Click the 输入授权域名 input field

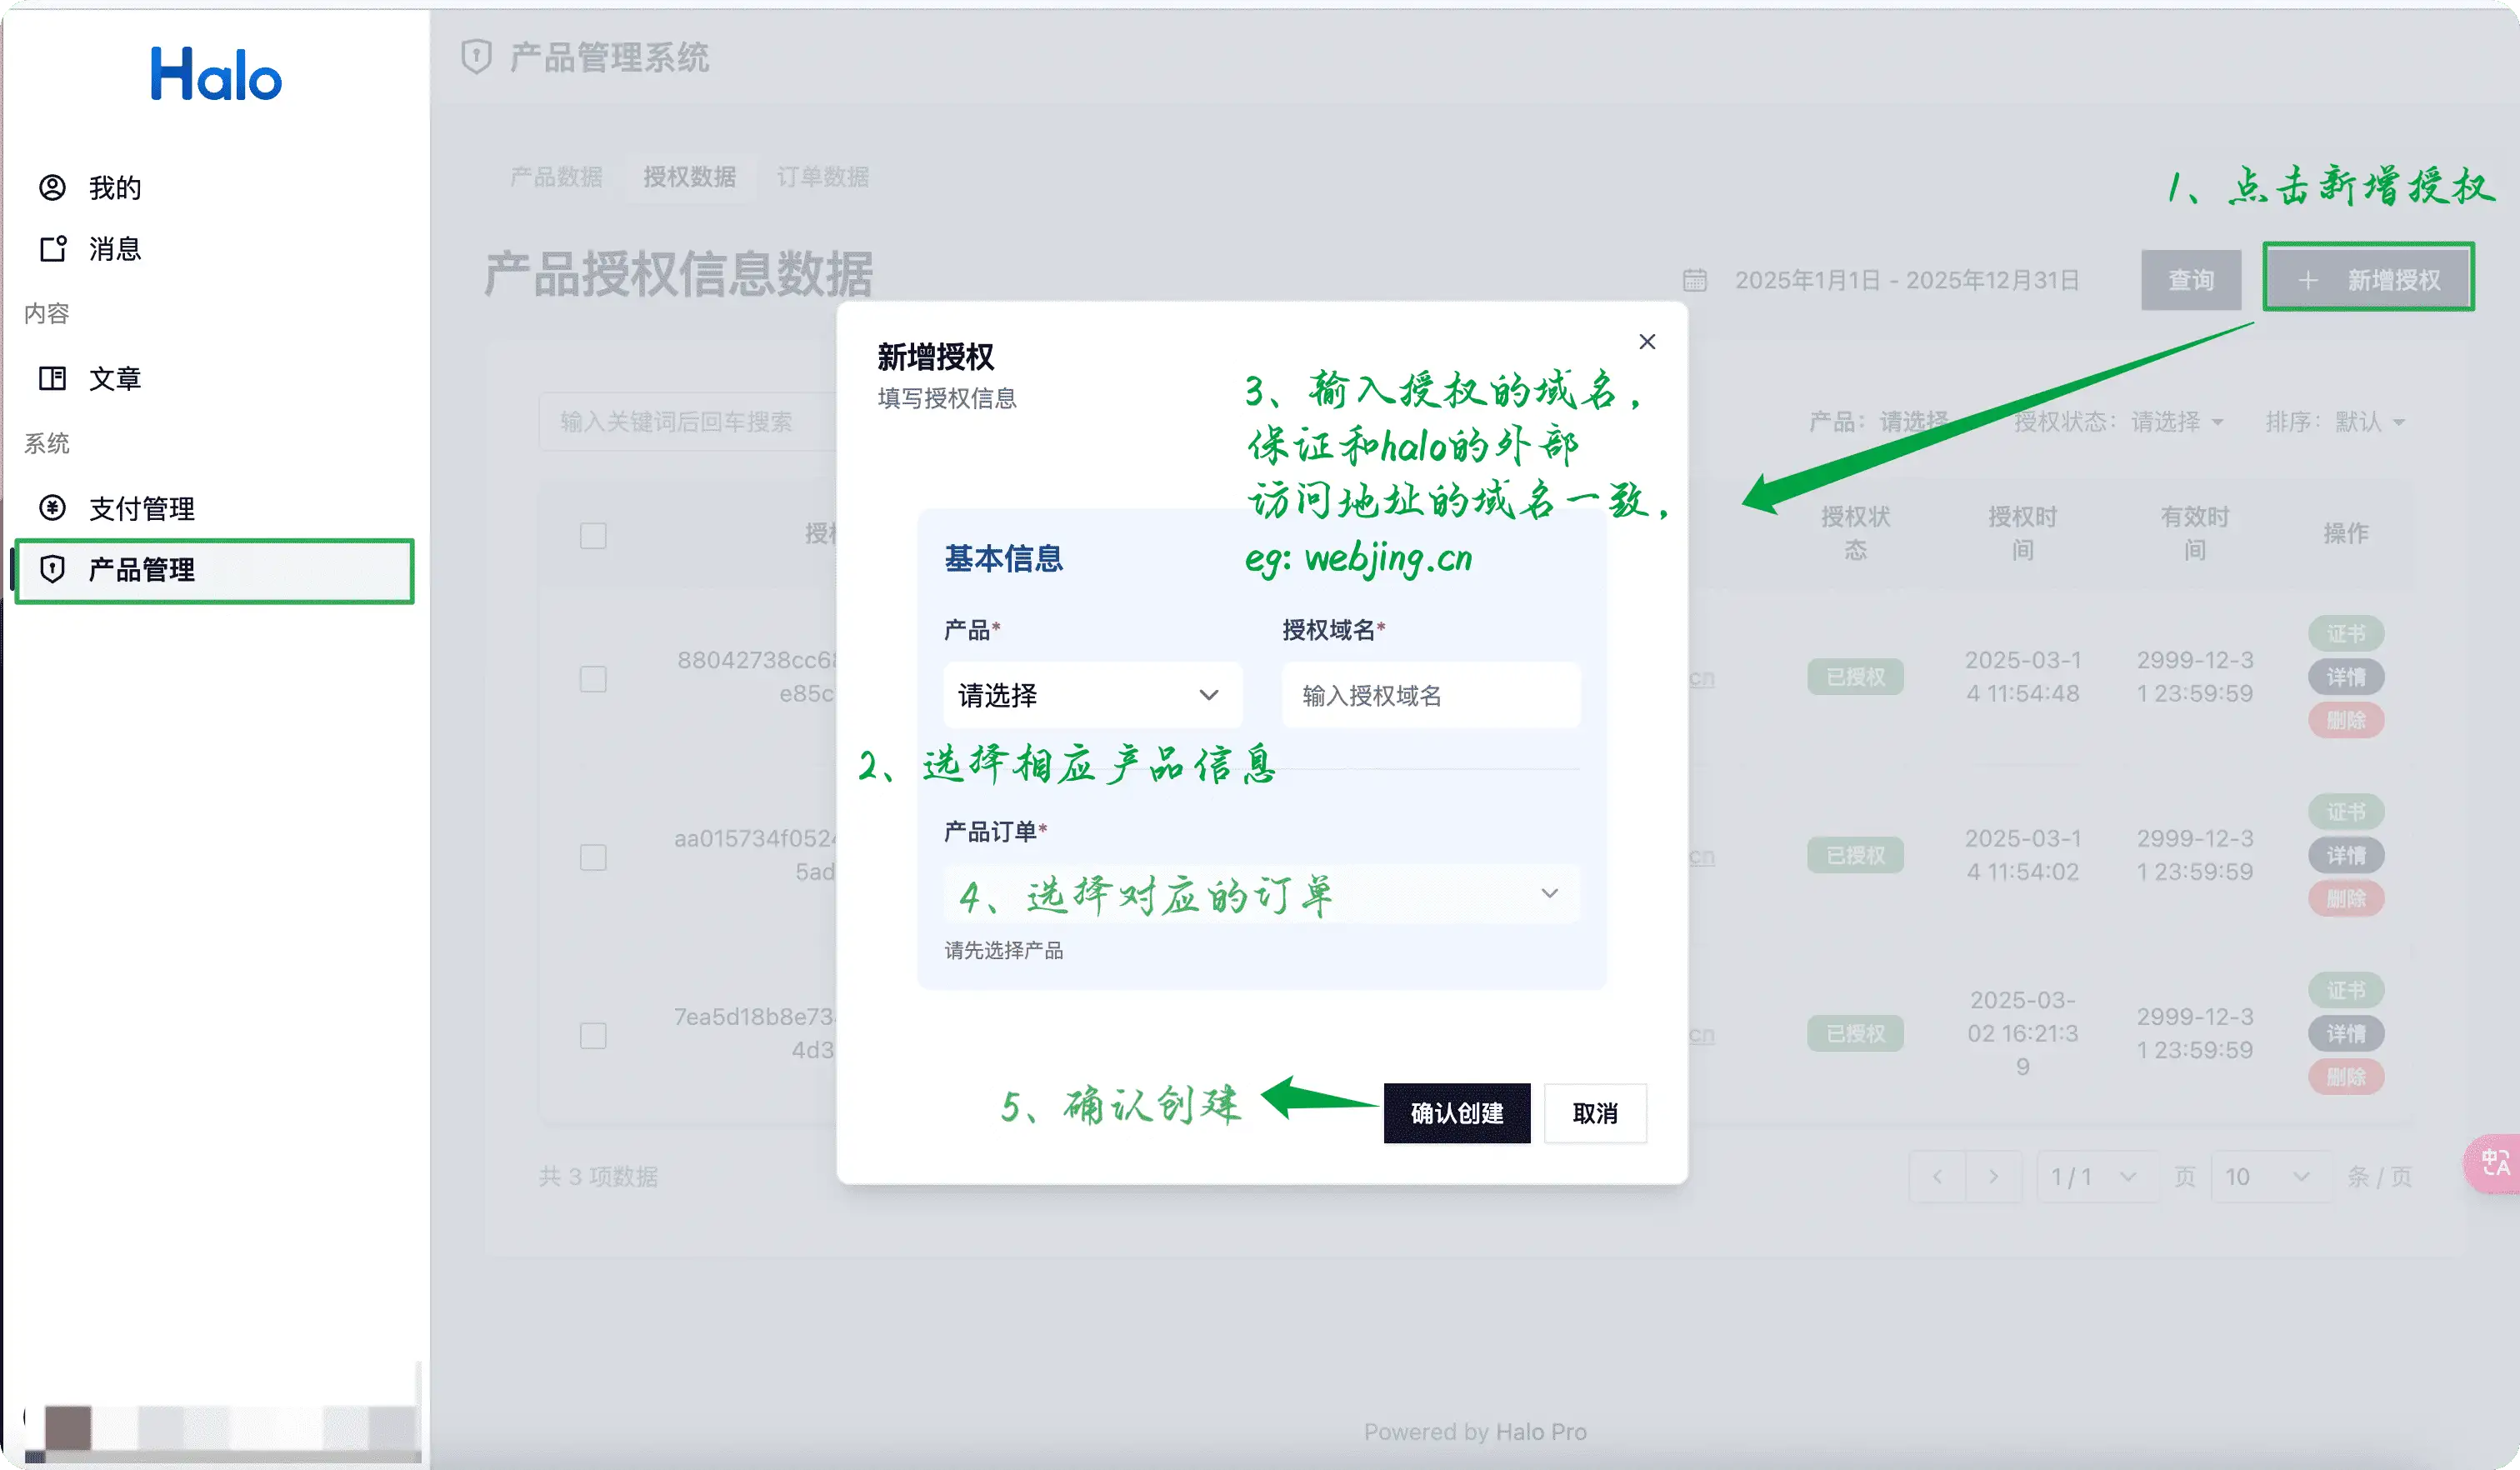point(1430,695)
